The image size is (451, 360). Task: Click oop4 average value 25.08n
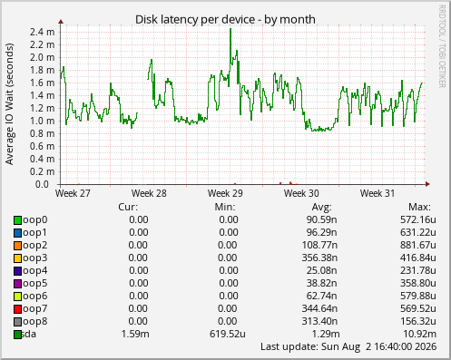[322, 270]
